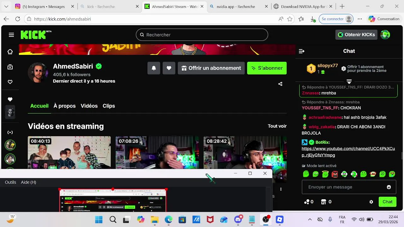Click chat username achraafradwane
The image size is (404, 227).
click(x=325, y=117)
